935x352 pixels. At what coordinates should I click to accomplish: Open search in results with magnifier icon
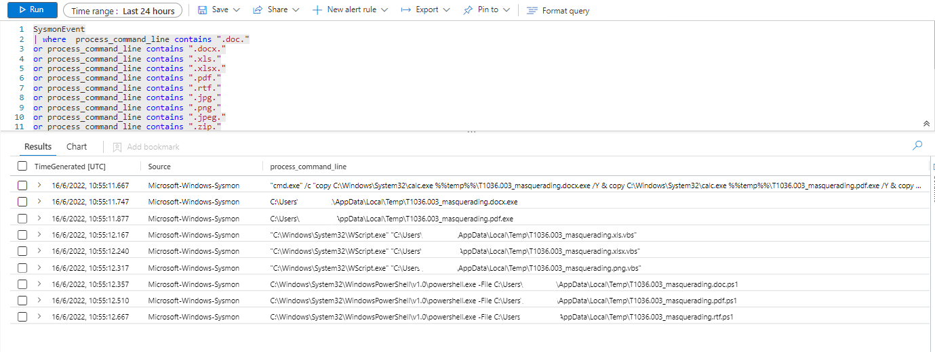(x=917, y=146)
